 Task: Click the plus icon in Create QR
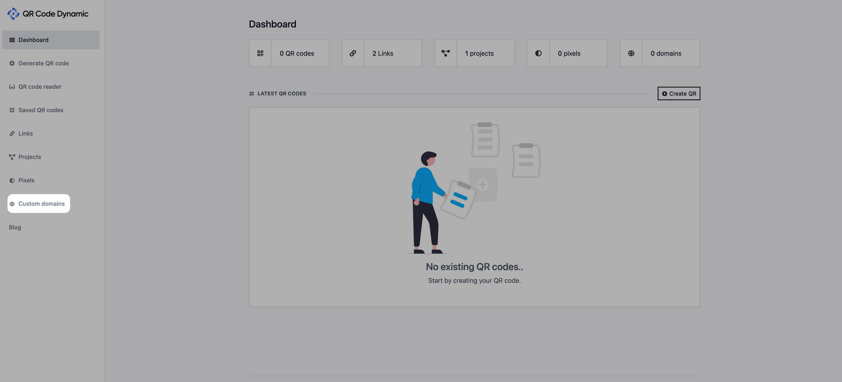tap(665, 94)
